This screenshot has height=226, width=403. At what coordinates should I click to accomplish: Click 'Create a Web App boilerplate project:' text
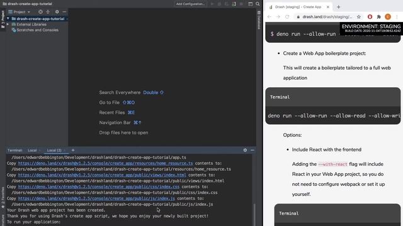click(x=324, y=53)
